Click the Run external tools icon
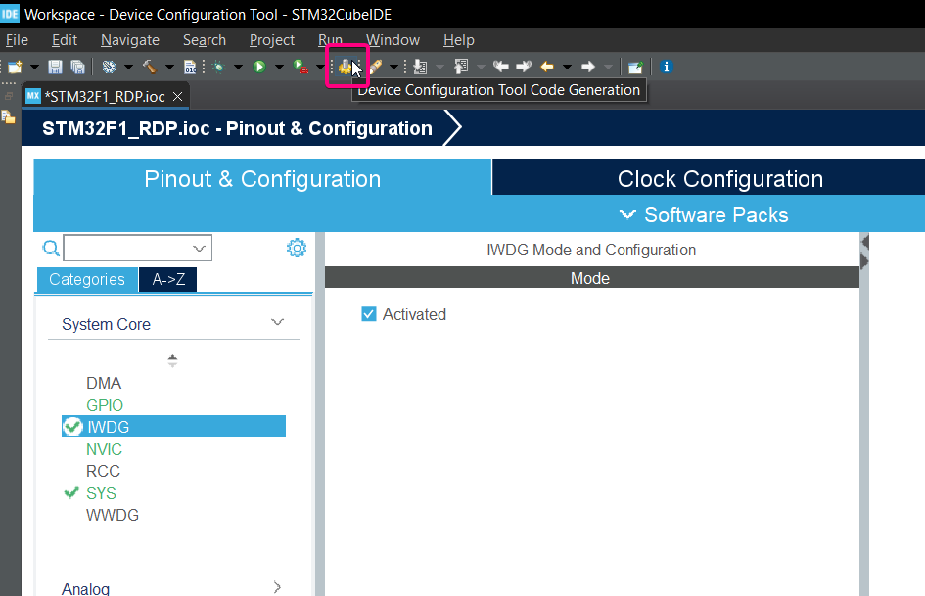 [x=301, y=67]
